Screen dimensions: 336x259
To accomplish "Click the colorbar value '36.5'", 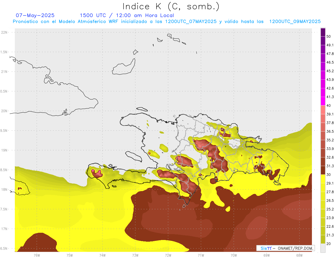I will tap(330, 131).
